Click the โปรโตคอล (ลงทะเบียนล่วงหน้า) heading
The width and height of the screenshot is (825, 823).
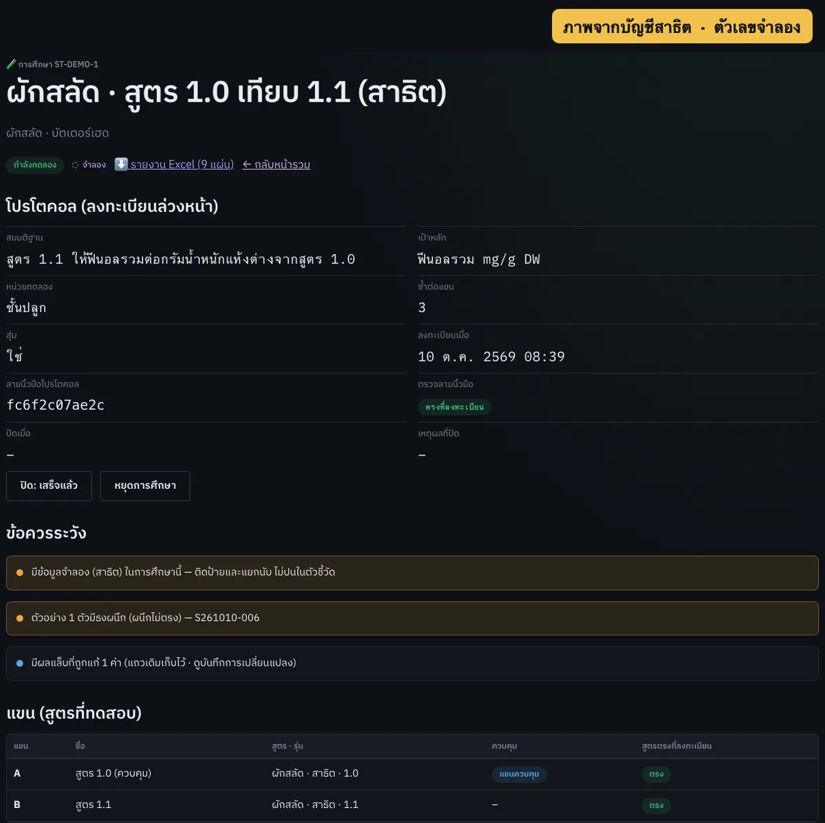[112, 206]
